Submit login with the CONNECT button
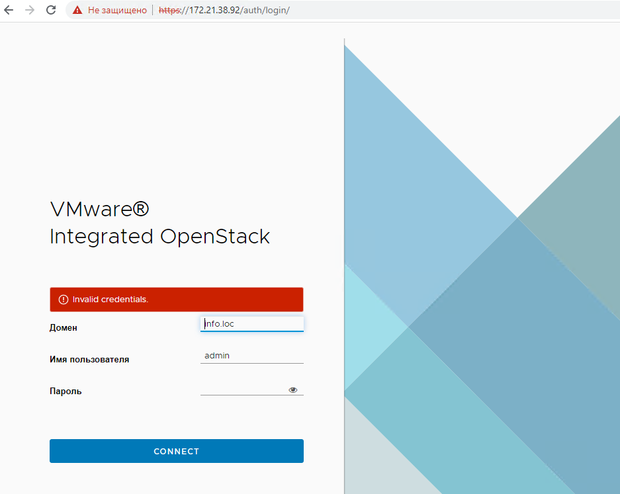 [x=177, y=451]
